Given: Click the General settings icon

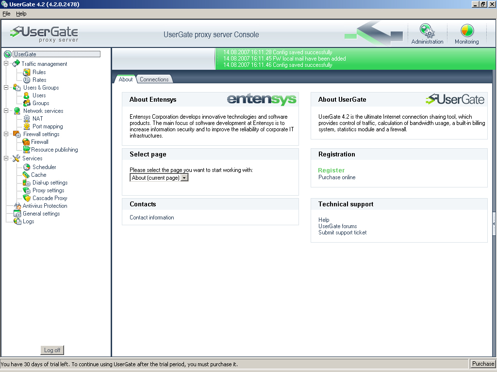Looking at the screenshot, I should coord(17,214).
